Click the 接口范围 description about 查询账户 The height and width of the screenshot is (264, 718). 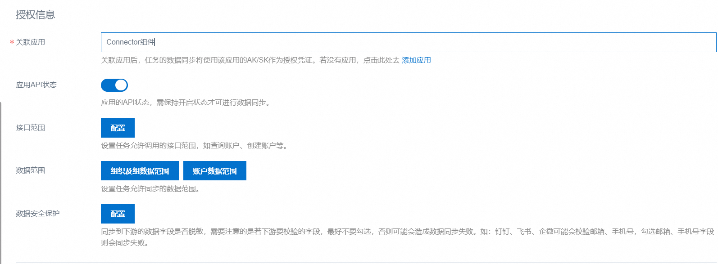(x=194, y=146)
